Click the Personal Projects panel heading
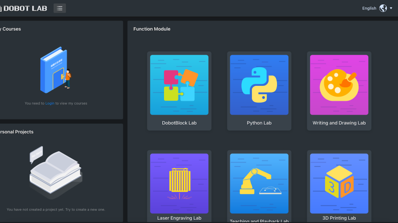This screenshot has width=398, height=223. (16, 132)
